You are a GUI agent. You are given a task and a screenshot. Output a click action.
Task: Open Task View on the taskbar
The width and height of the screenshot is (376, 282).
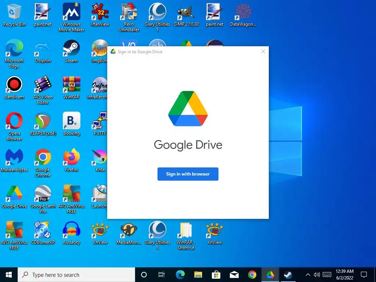point(162,275)
